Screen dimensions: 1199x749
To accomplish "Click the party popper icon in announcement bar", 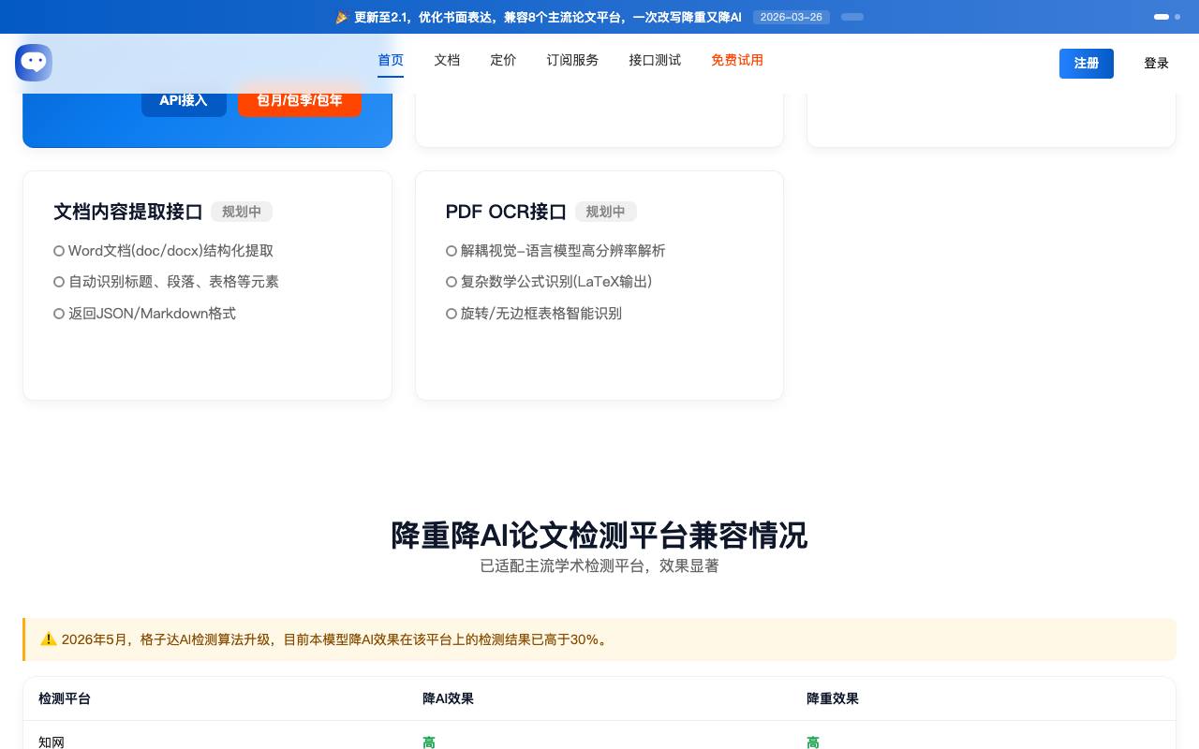I will [x=342, y=17].
